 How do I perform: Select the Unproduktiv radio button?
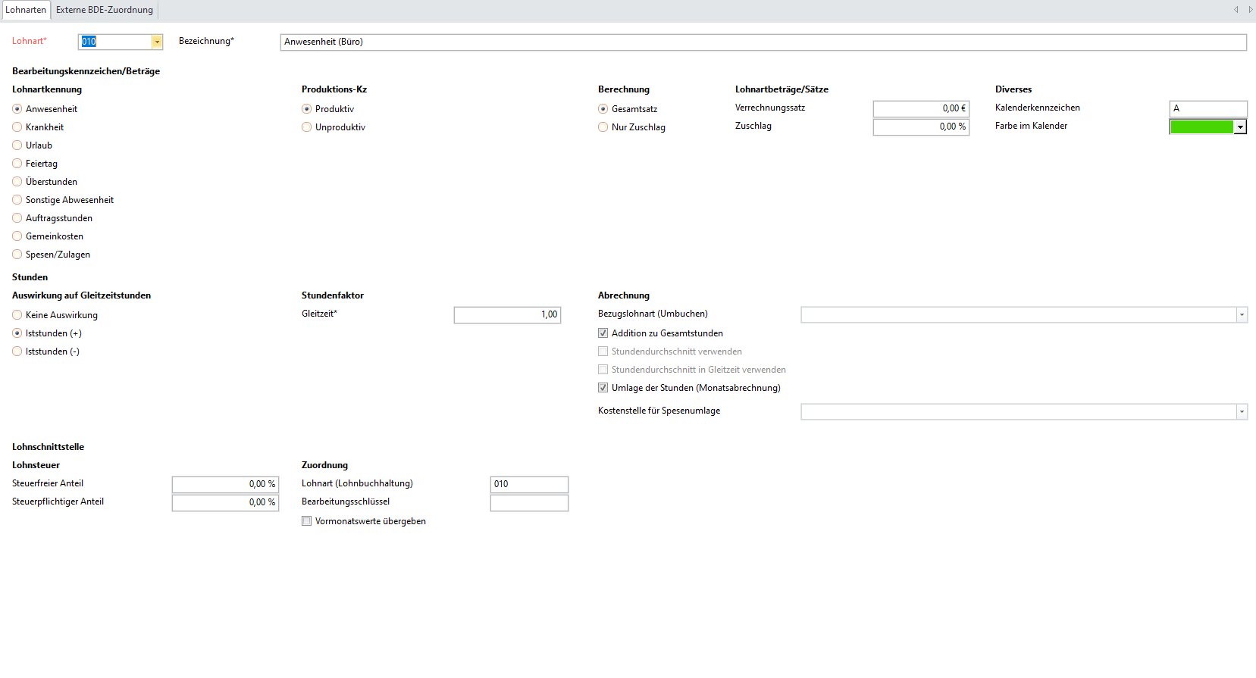tap(307, 127)
